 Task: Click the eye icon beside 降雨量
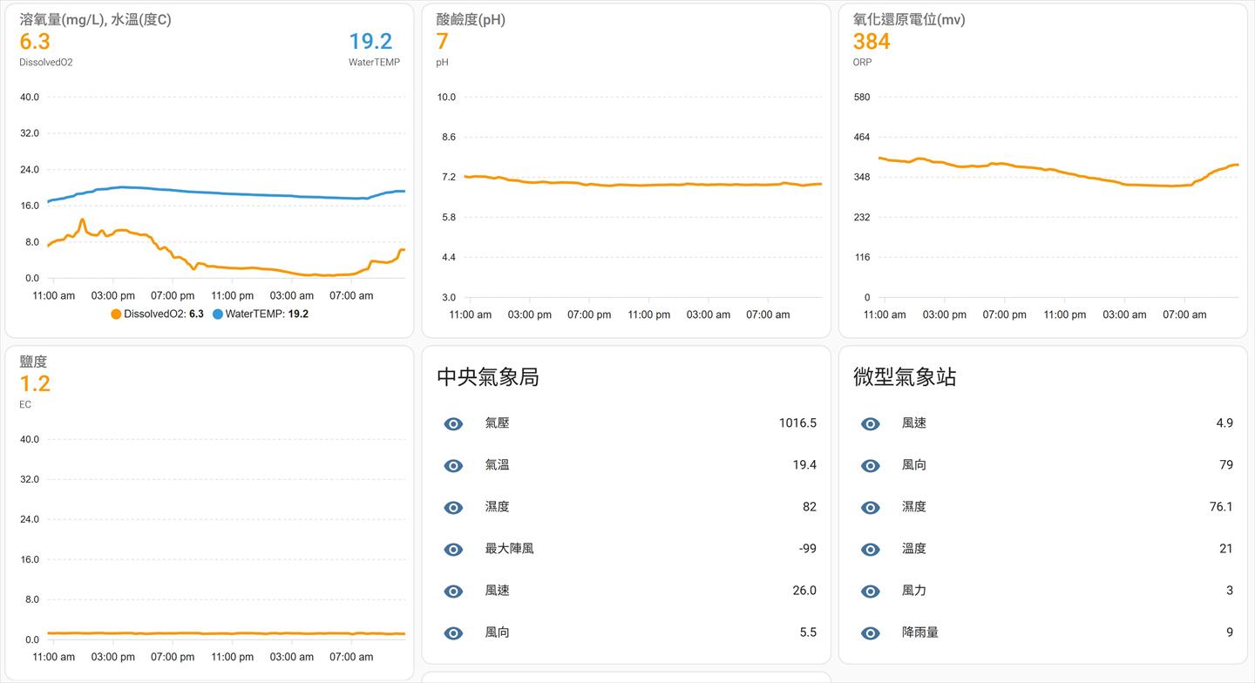tap(870, 633)
